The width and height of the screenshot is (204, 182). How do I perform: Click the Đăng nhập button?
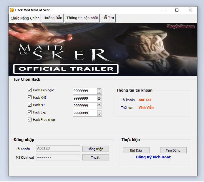click(x=95, y=149)
